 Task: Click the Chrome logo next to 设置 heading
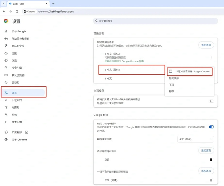(x=6, y=21)
